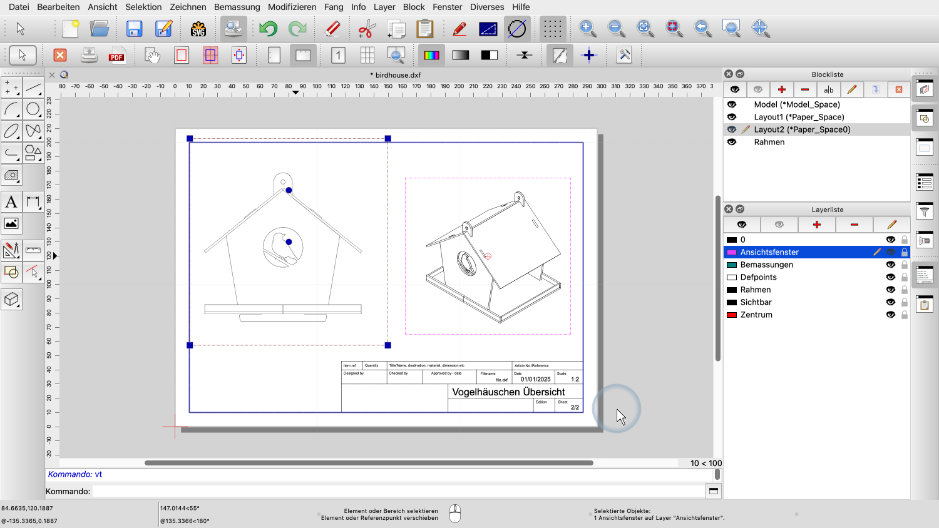Toggle the grid display button
This screenshot has height=528, width=939.
(x=552, y=29)
